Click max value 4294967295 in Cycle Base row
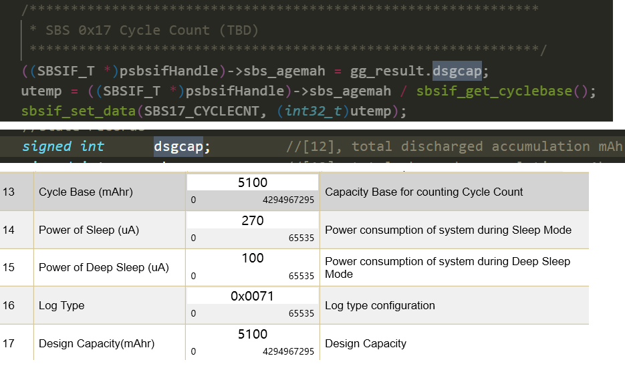Screen dimensions: 625x366 point(288,200)
